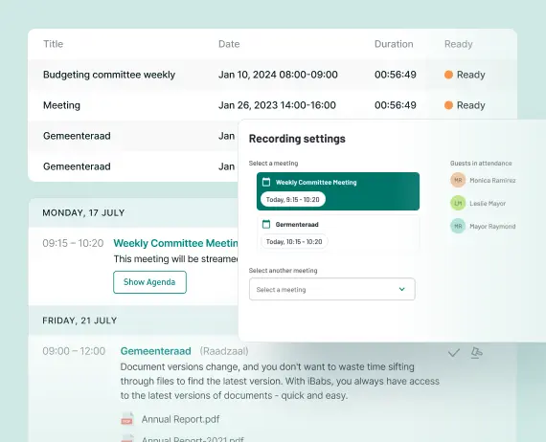546x442 pixels.
Task: Click the checkmark icon beside Gemeenteraad agenda
Action: pos(454,353)
